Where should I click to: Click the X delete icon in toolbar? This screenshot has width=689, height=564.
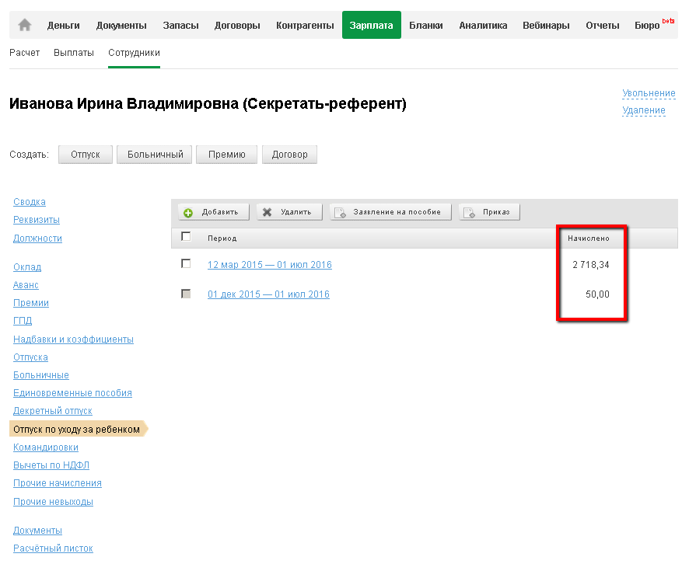[x=268, y=212]
